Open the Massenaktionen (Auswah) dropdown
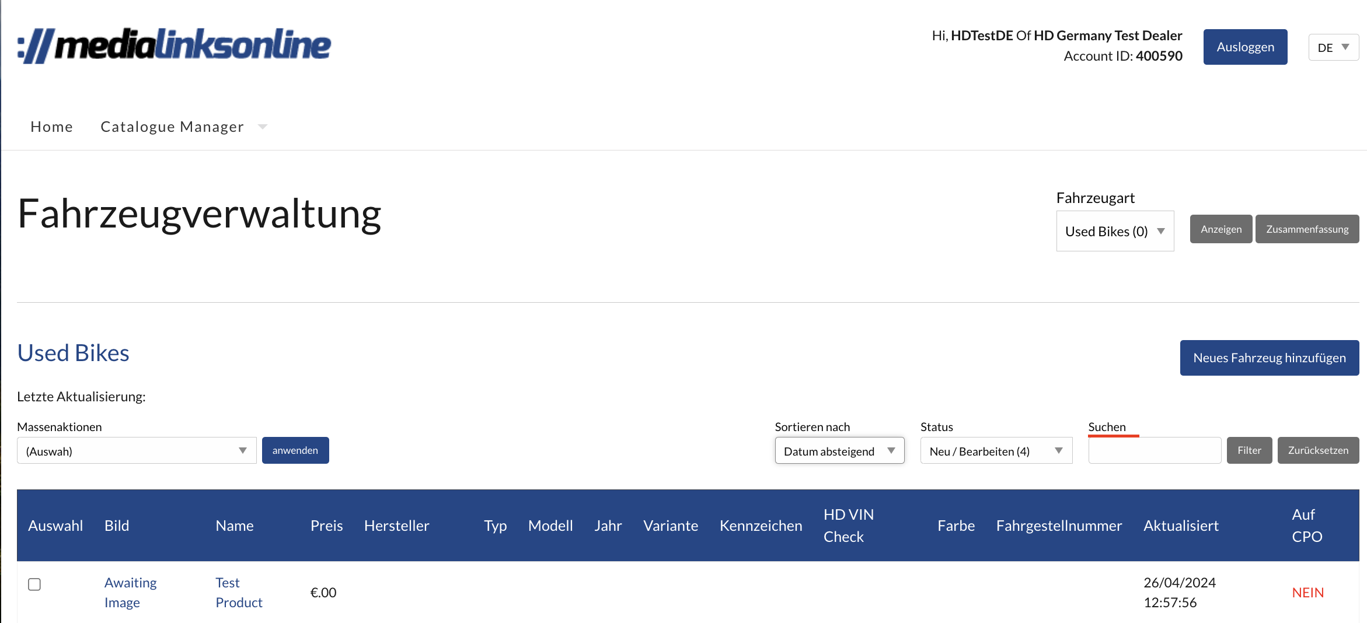The width and height of the screenshot is (1367, 623). [x=136, y=451]
